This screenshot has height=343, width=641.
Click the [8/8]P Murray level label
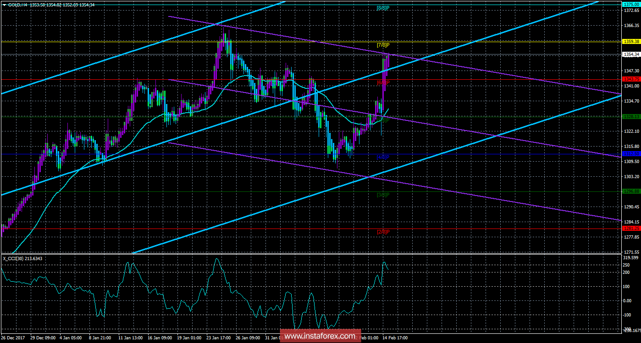[x=383, y=8]
